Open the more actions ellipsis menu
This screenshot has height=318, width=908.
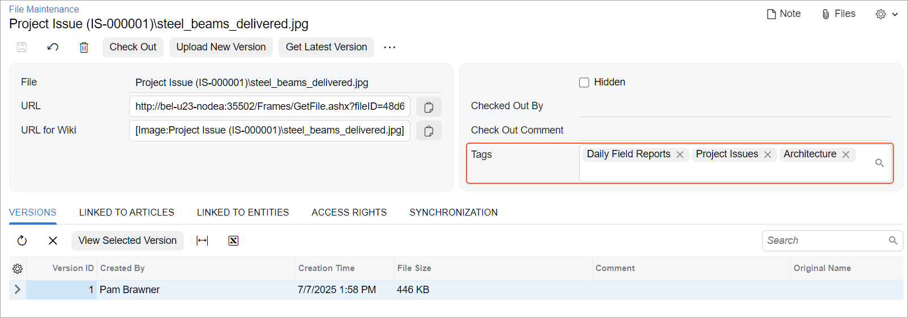click(x=389, y=47)
